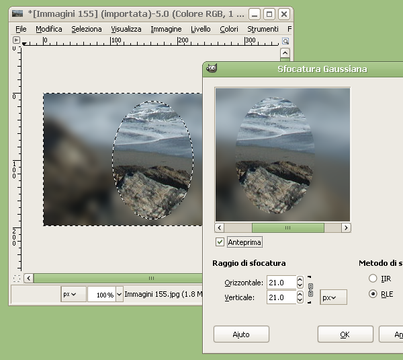Open the blur radius unit px dropdown
403x360 pixels.
point(333,297)
